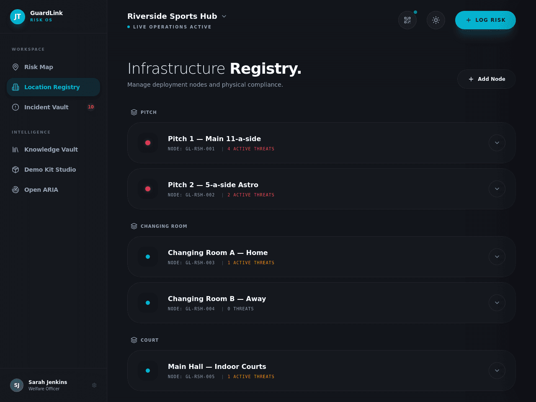Open Sarah Jenkins user profile avatar
536x402 pixels.
click(x=17, y=385)
